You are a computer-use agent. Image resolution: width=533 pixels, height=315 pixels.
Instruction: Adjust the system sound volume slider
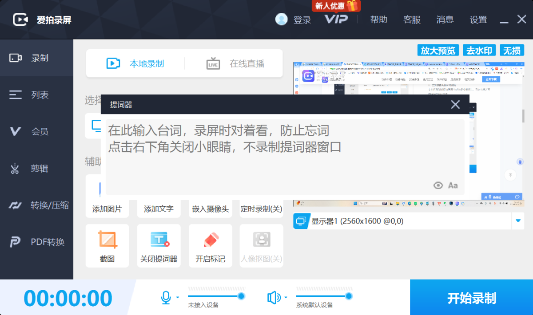324,296
